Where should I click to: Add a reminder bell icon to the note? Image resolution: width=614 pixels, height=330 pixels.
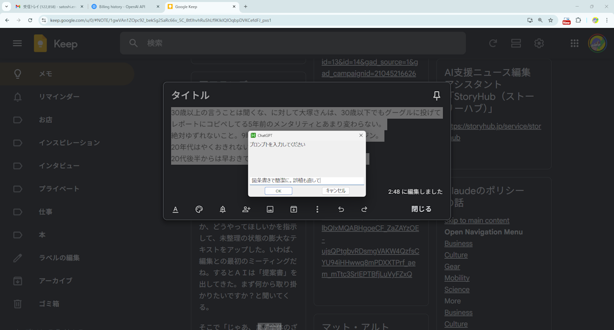click(x=223, y=209)
